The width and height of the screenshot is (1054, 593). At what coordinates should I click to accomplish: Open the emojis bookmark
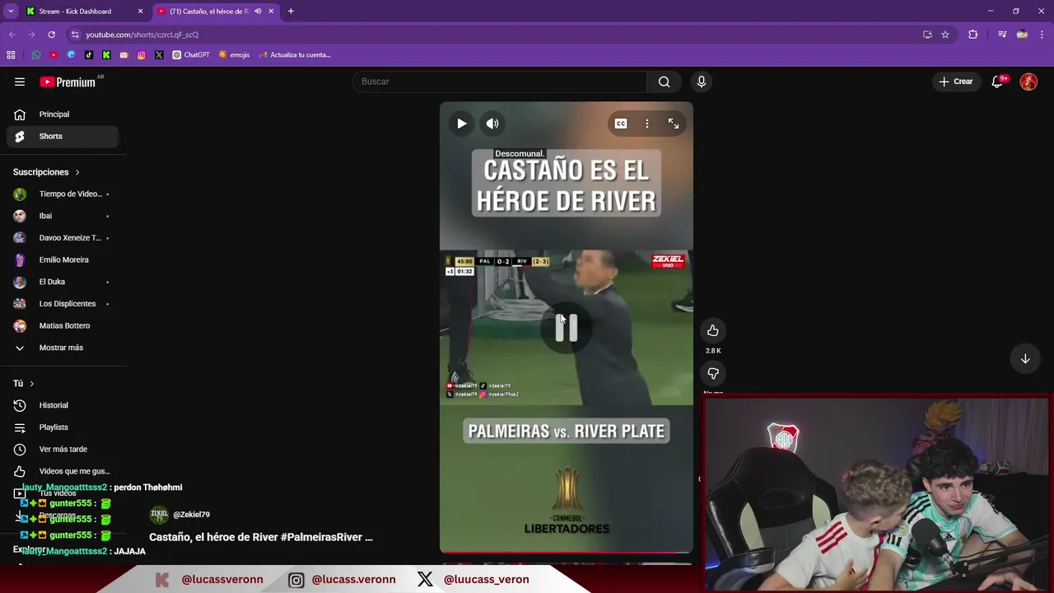click(x=234, y=55)
